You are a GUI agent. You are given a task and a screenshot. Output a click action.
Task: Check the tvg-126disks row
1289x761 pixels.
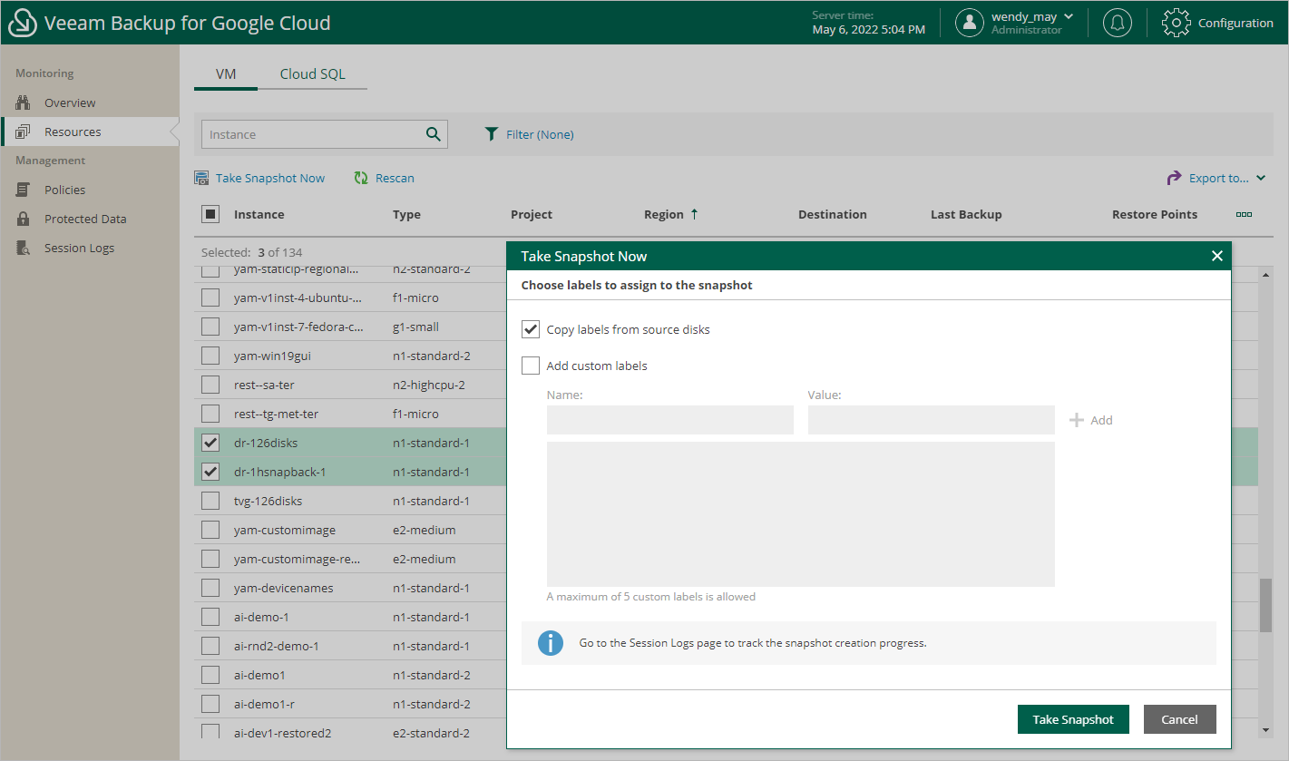click(x=210, y=501)
